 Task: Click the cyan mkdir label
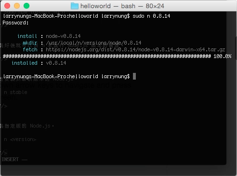[30, 43]
